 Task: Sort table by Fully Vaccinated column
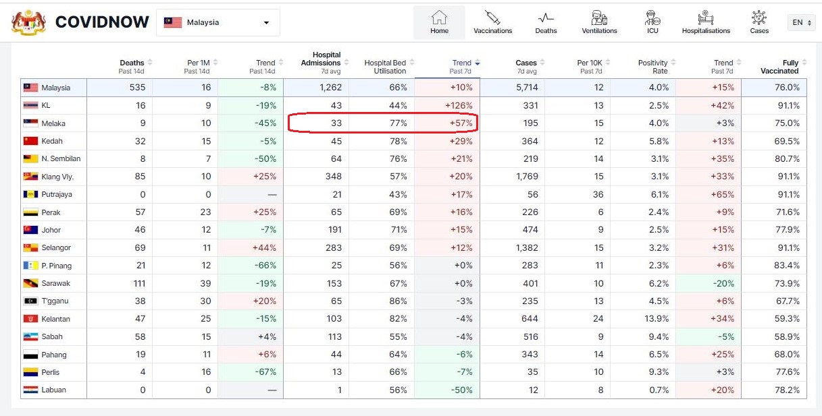pos(782,66)
